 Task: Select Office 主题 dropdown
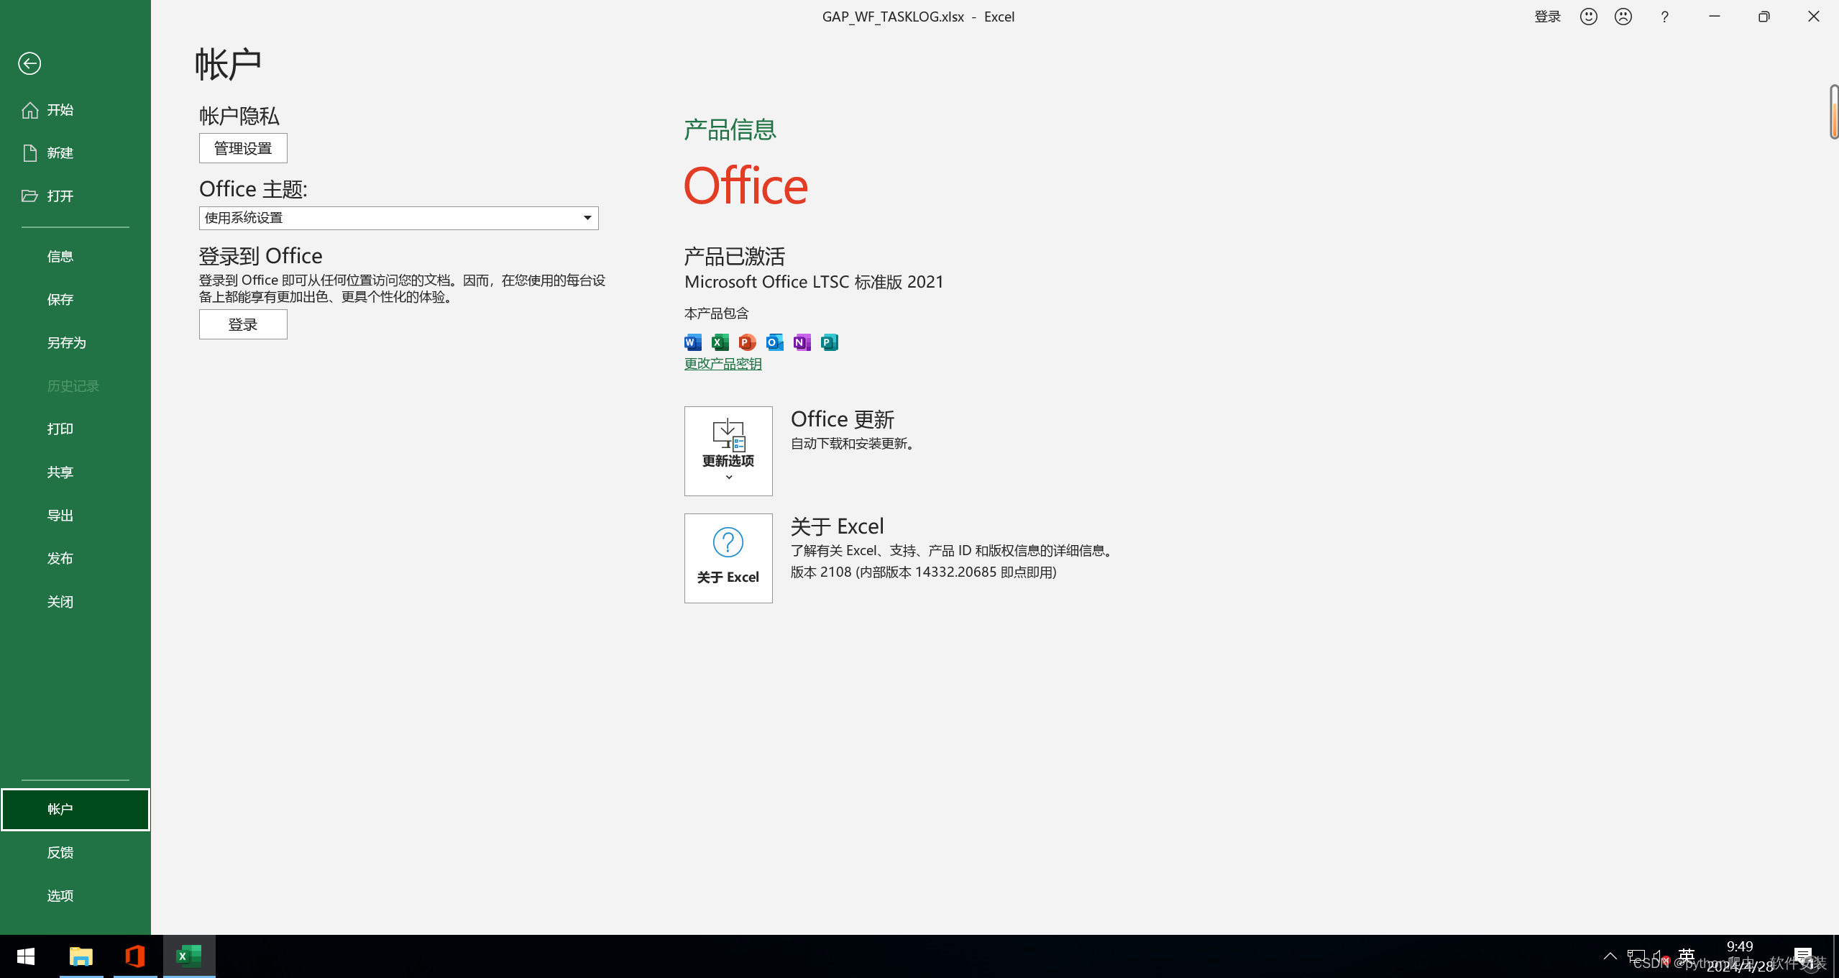pyautogui.click(x=397, y=216)
